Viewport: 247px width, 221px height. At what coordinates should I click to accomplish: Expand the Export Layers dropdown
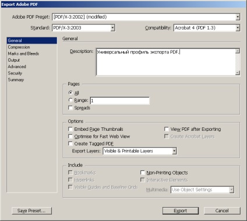[140, 151]
